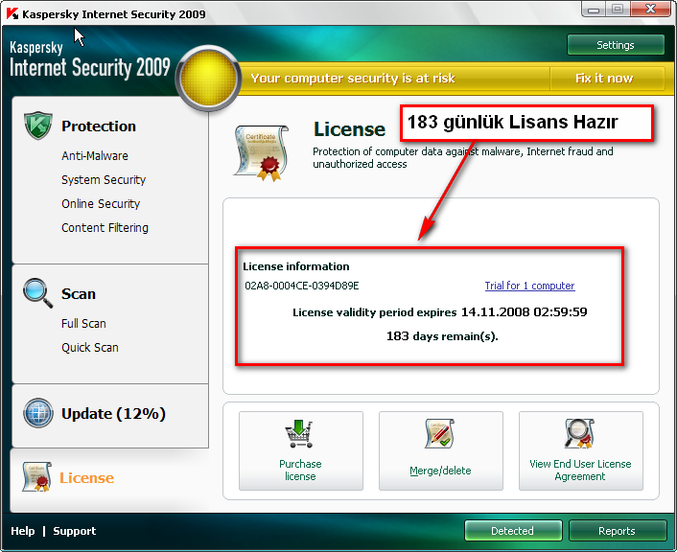
Task: Click the Scan magnifying glass icon
Action: (x=38, y=293)
